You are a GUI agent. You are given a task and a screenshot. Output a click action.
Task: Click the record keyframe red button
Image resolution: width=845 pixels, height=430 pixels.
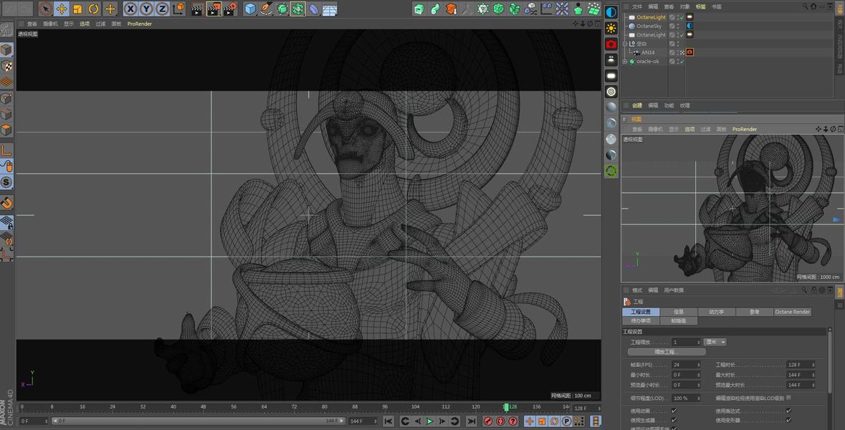click(x=488, y=421)
